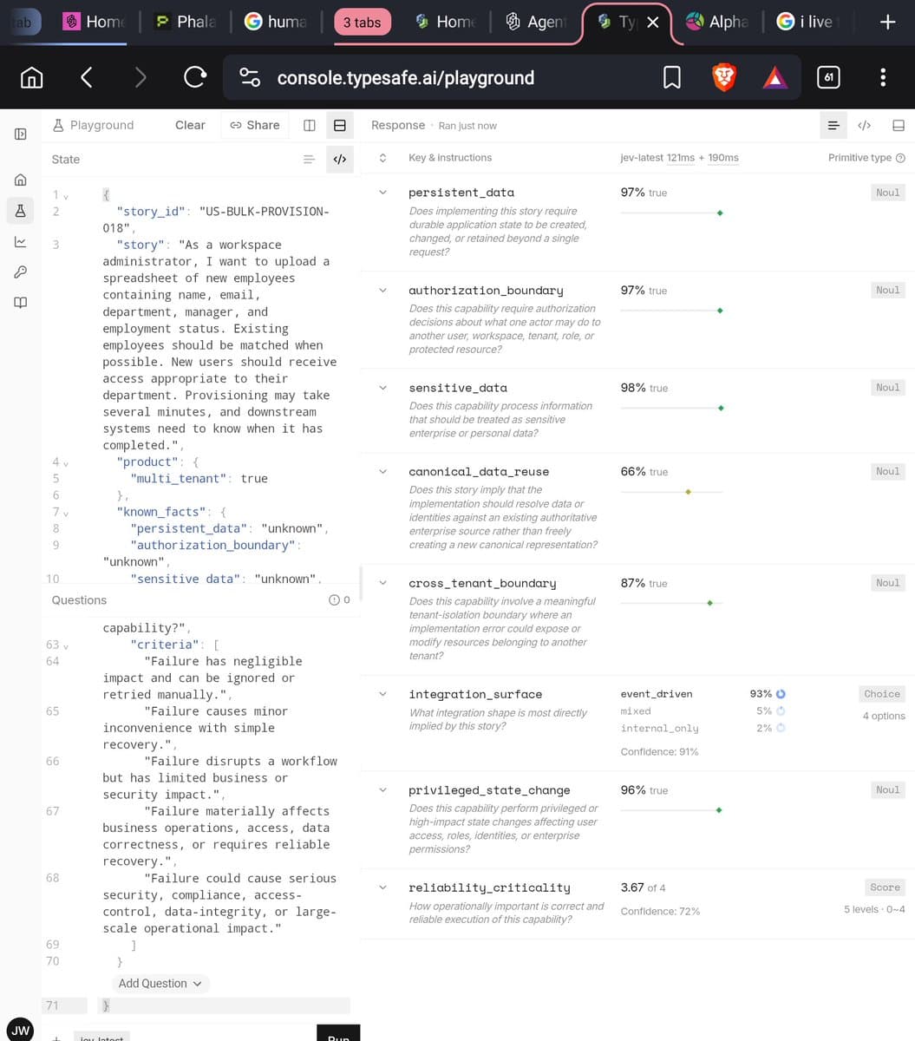Viewport: 915px width, 1041px height.
Task: Collapse the privileged_state_change row
Action: coord(382,790)
